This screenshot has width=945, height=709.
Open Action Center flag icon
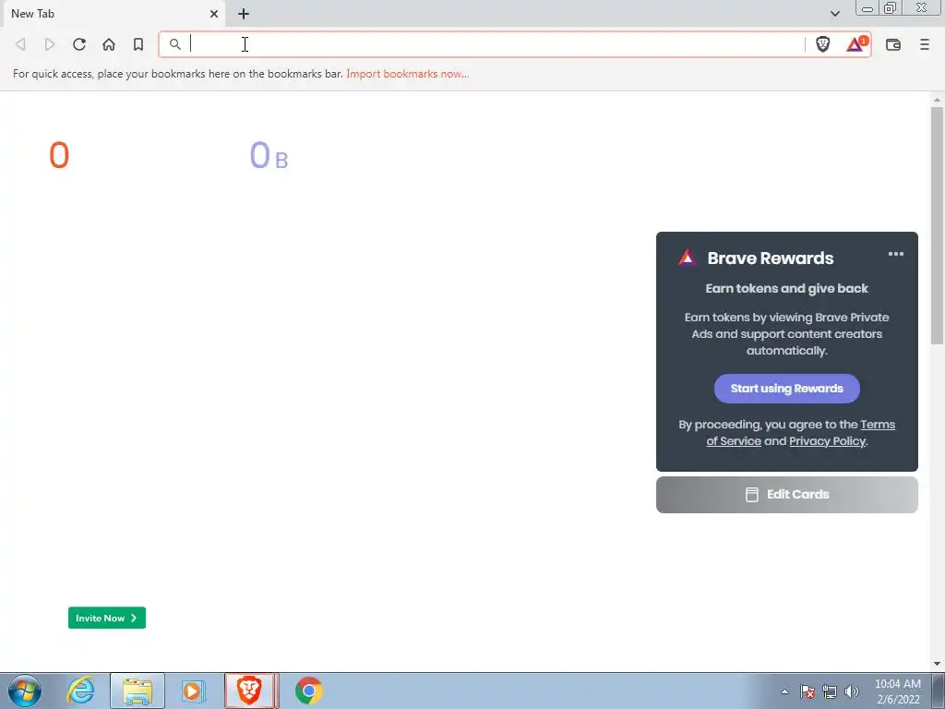(x=807, y=691)
